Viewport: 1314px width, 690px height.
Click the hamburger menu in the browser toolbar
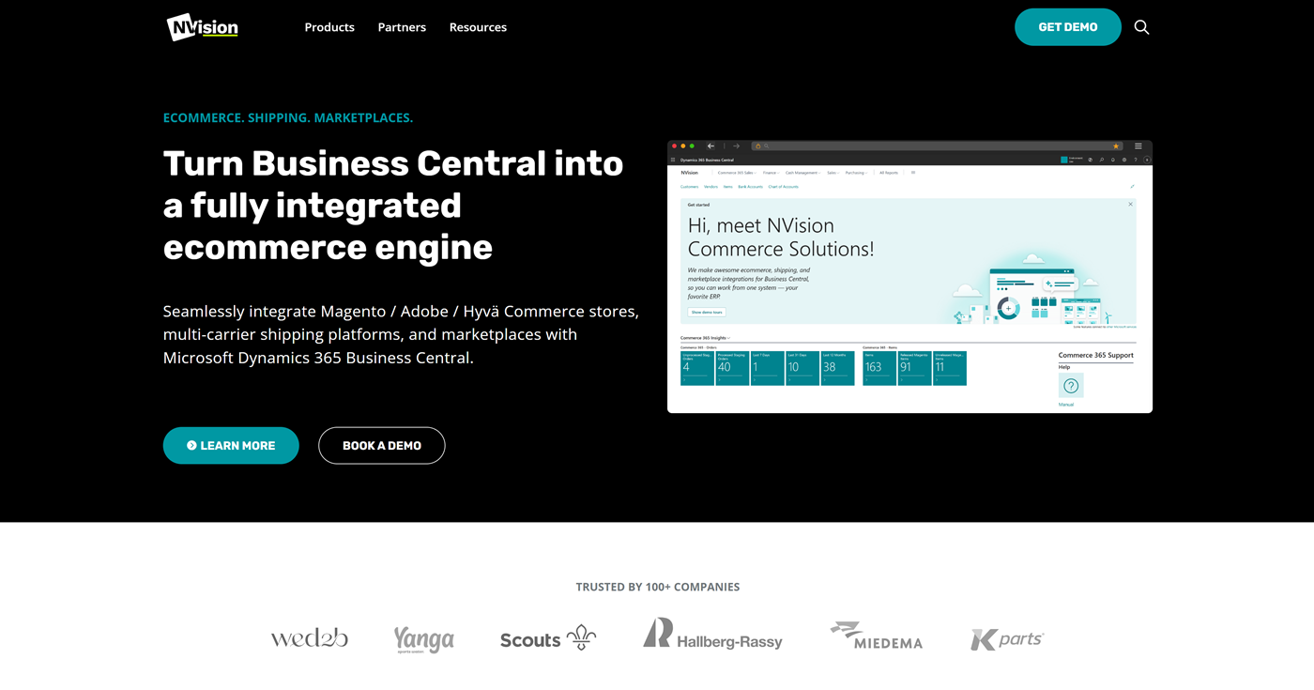1138,146
